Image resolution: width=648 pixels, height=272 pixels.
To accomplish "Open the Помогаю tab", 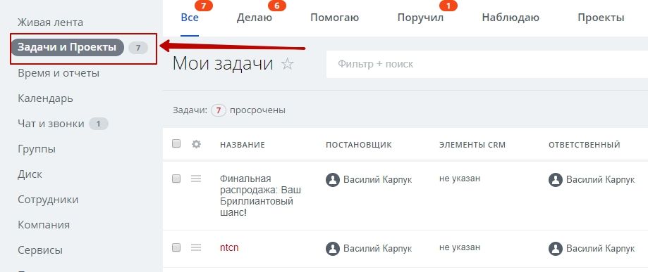I will click(x=335, y=18).
